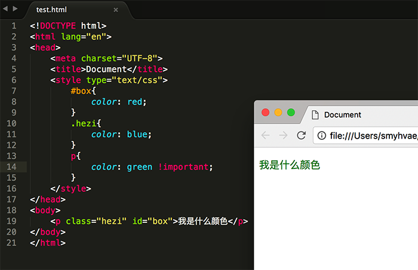Click the green paragraph text in browser
The image size is (418, 270).
pyautogui.click(x=290, y=165)
